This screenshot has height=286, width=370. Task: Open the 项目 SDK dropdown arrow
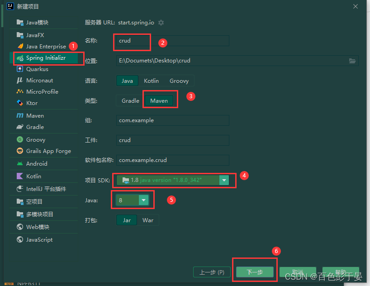224,180
